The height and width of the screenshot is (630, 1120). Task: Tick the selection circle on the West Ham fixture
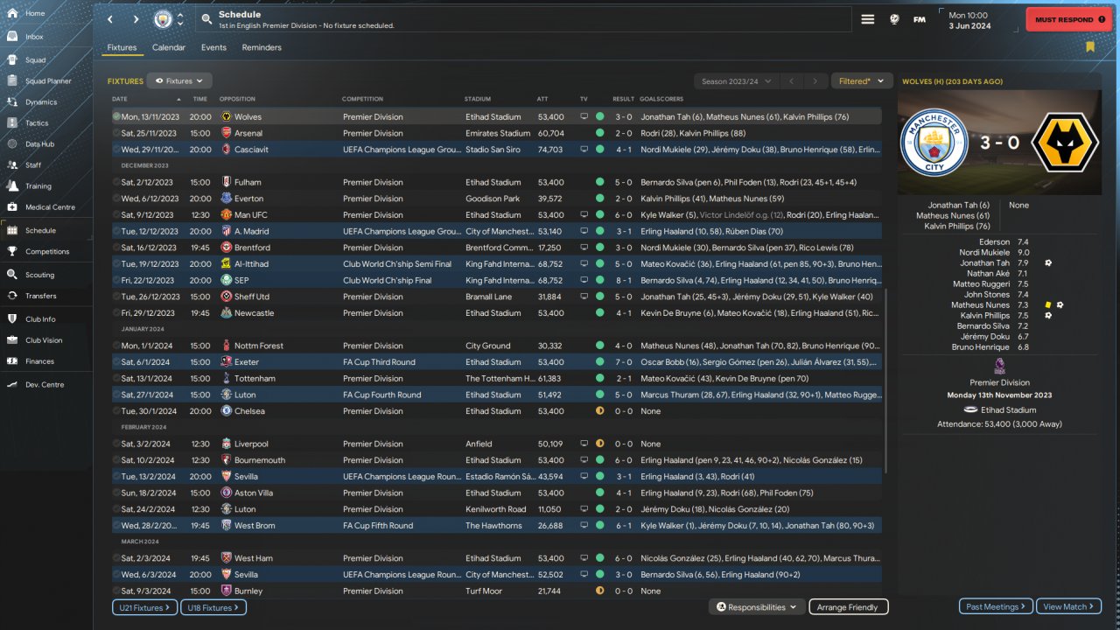pyautogui.click(x=116, y=558)
